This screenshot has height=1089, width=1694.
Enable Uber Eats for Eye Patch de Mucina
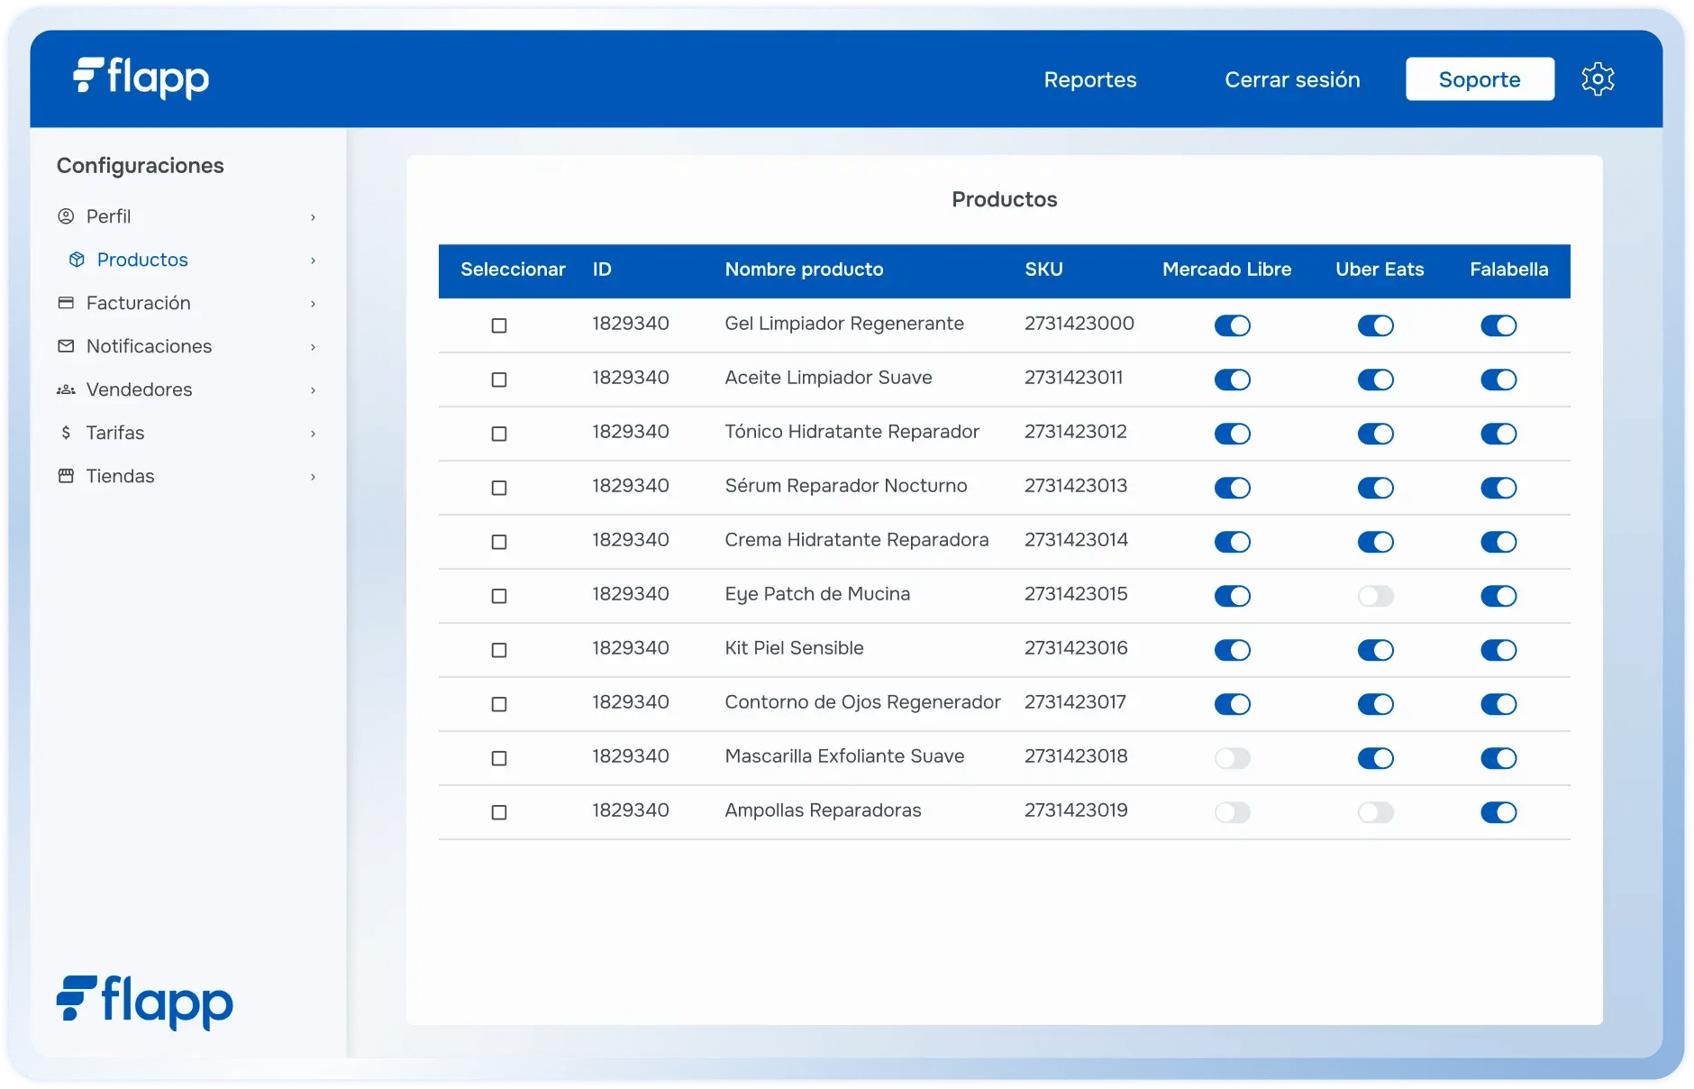point(1375,596)
